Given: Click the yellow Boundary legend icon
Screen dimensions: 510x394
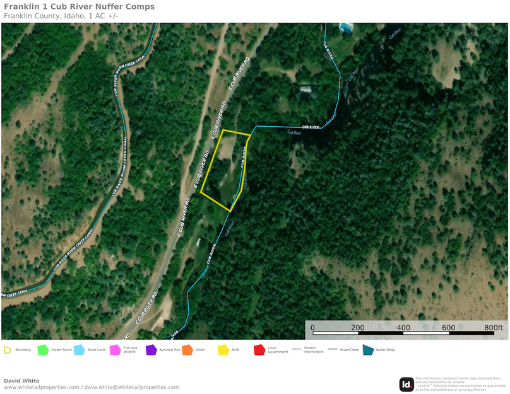Looking at the screenshot, I should tap(7, 350).
